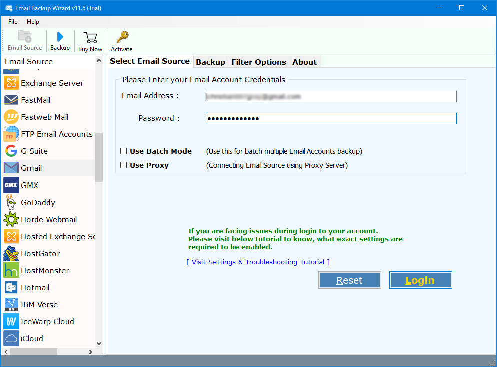Click source list scroll left arrow
The width and height of the screenshot is (497, 367).
6,352
